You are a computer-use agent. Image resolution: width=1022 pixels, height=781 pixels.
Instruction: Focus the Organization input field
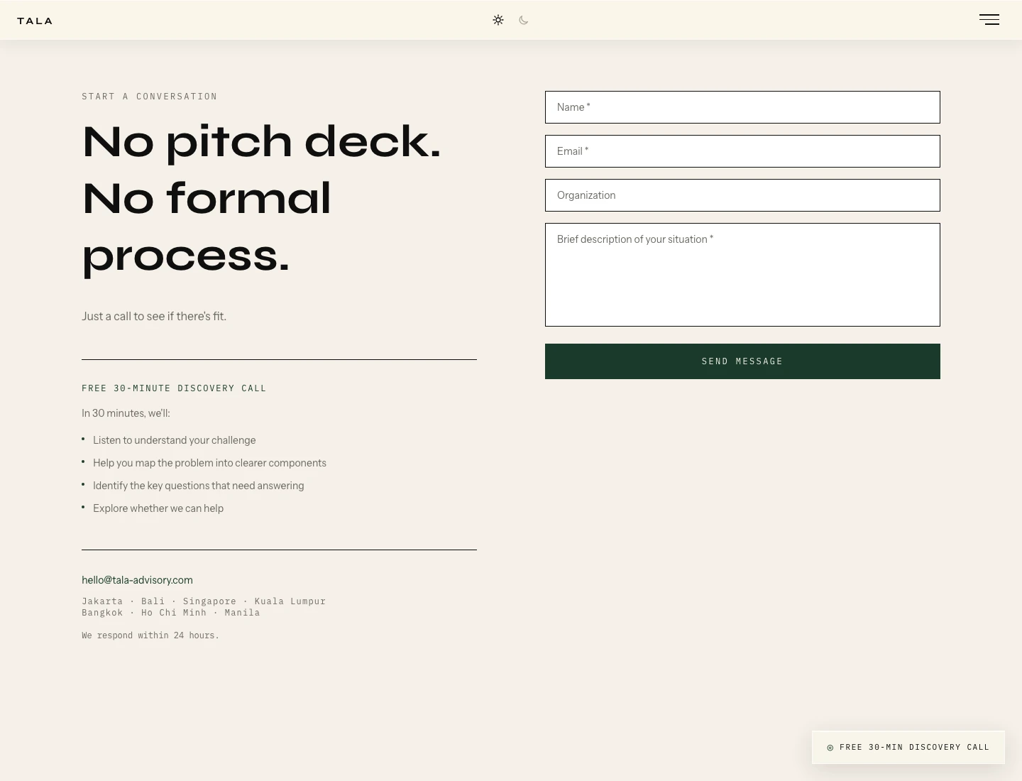click(x=742, y=195)
